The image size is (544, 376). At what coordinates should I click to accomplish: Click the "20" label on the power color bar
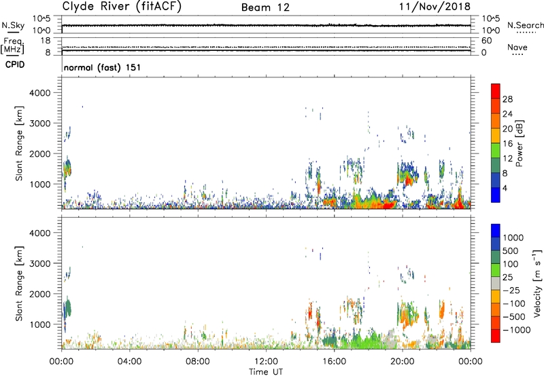(x=507, y=129)
